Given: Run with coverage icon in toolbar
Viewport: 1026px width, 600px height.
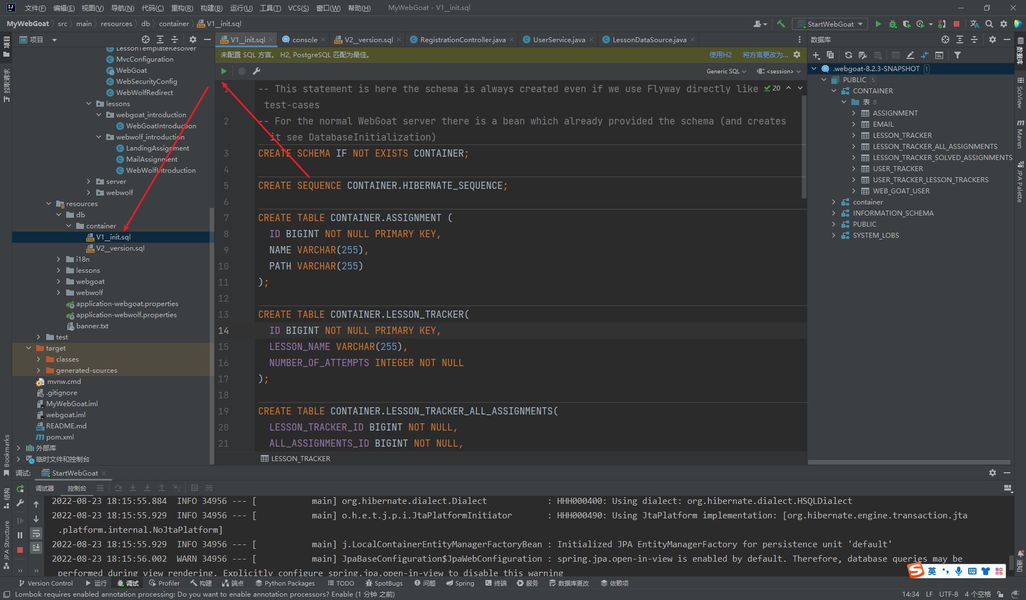Looking at the screenshot, I should 907,24.
